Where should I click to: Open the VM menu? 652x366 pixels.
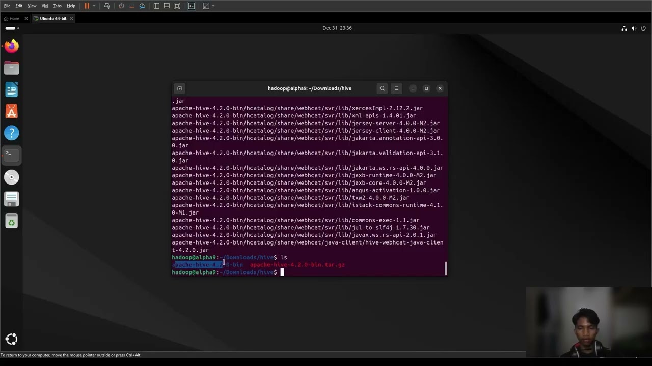point(45,6)
